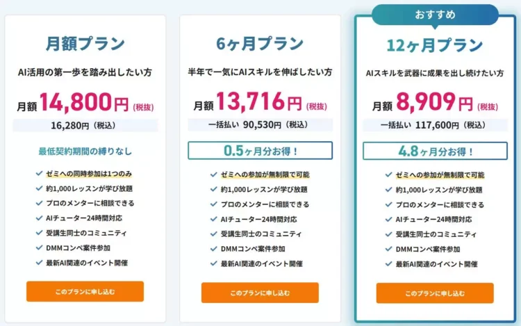This screenshot has width=521, height=326.
Task: Click the orange apply button under 12ヶ月プラン
Action: (435, 293)
